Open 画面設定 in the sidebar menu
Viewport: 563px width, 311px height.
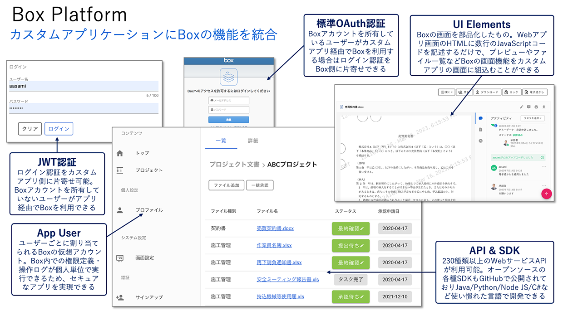coord(145,258)
